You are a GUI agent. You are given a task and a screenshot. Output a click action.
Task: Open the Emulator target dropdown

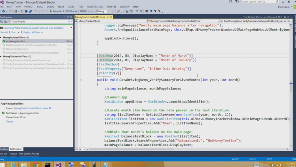pos(88,11)
